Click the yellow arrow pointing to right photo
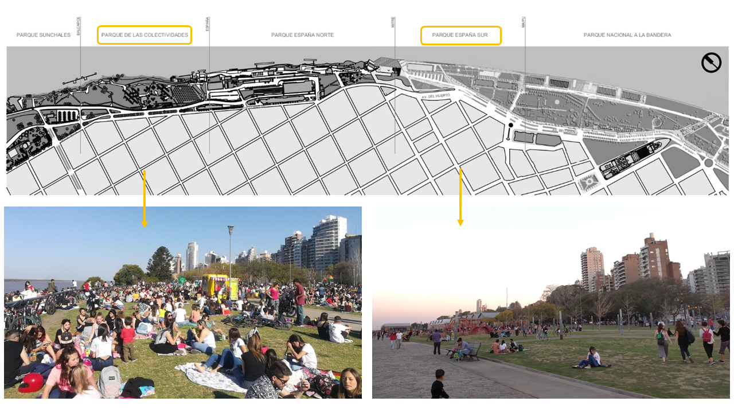This screenshot has height=413, width=734. point(460,197)
